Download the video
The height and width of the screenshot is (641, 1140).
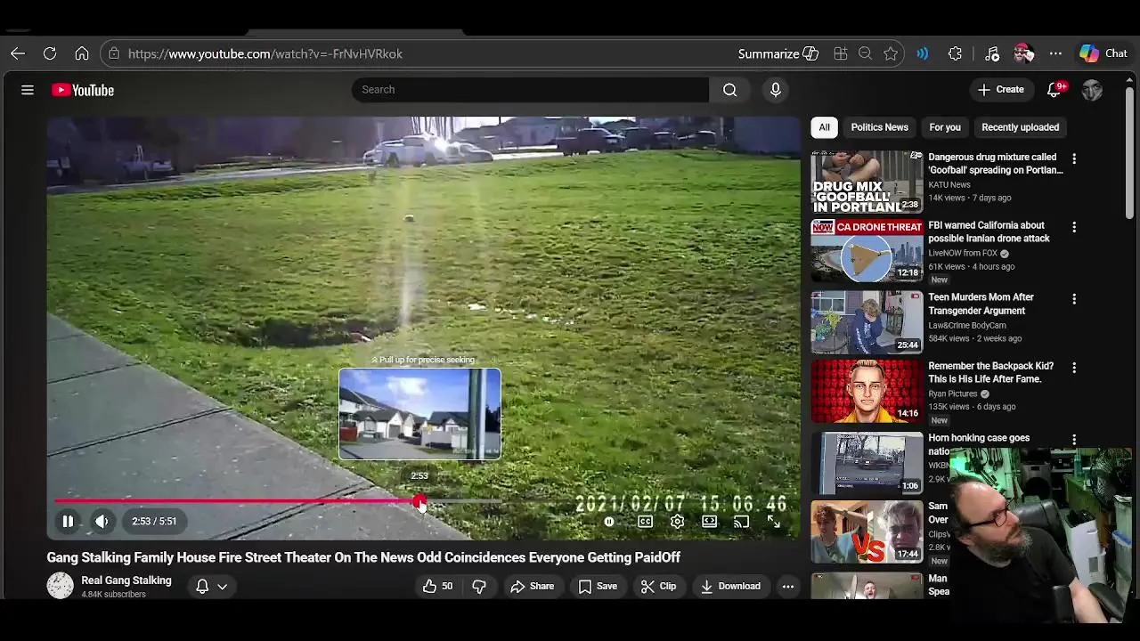click(x=730, y=586)
